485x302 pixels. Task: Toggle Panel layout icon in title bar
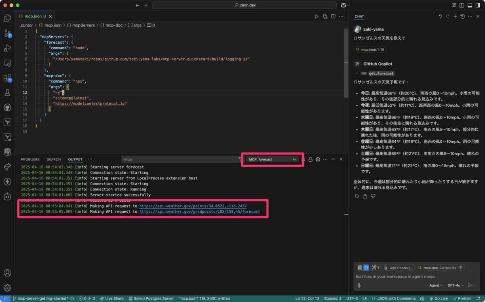[470, 5]
